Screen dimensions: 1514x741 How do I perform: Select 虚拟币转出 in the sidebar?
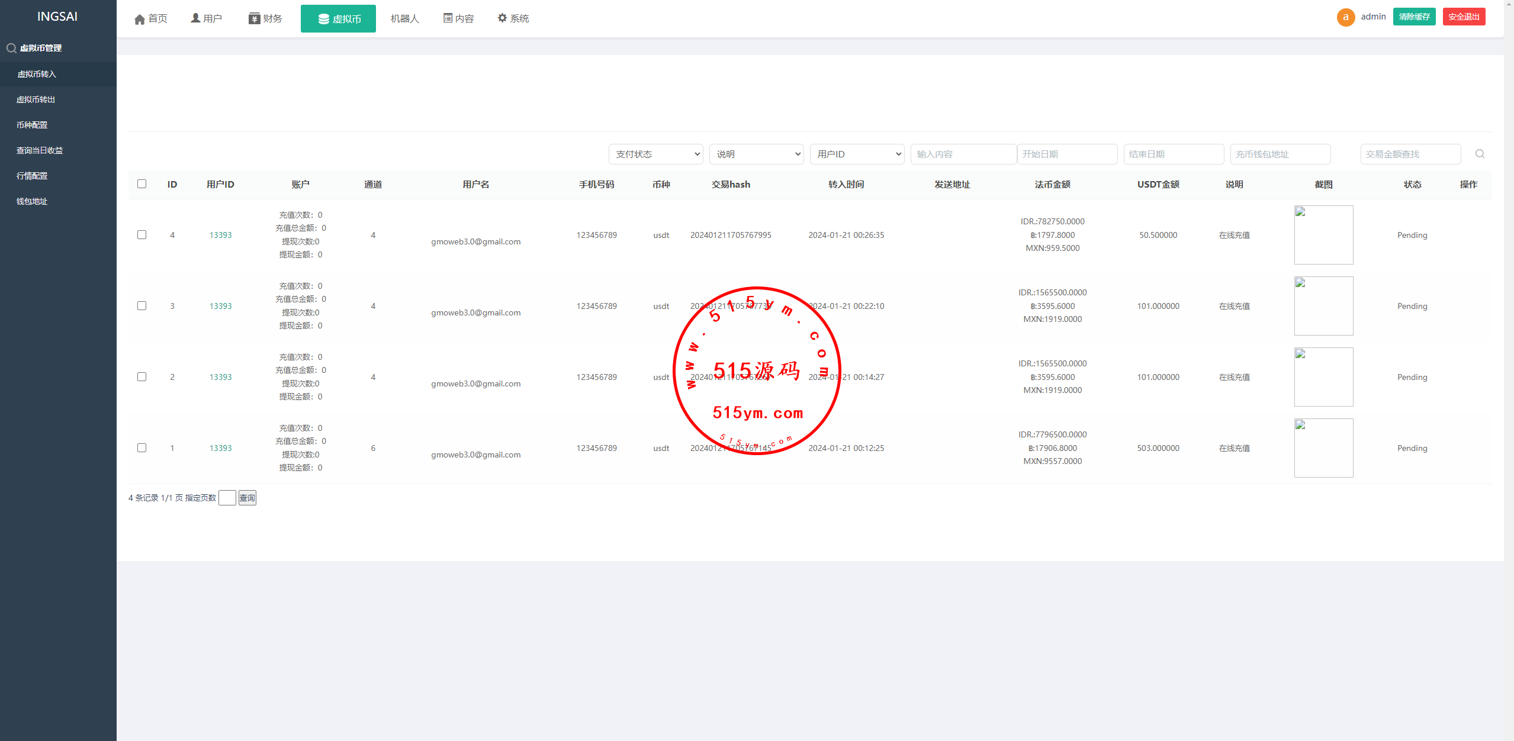coord(36,99)
